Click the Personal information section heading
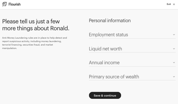Image resolution: width=178 pixels, height=104 pixels. [x=110, y=20]
